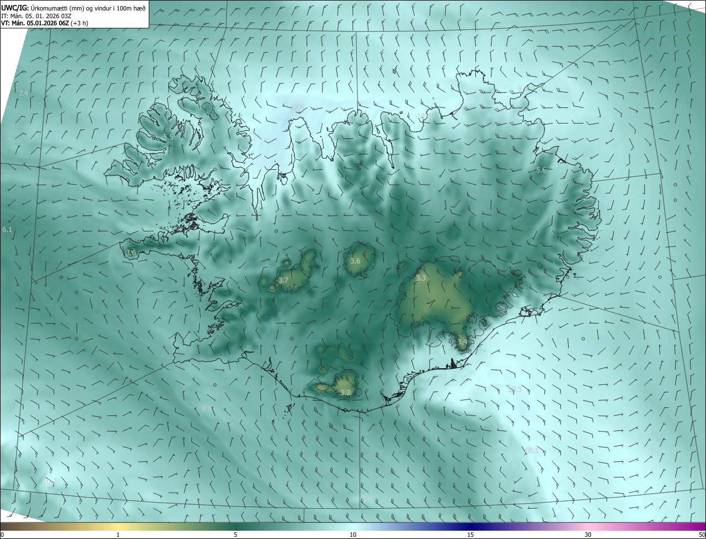Click the colorbar tick label 1
Image resolution: width=706 pixels, height=539 pixels.
(118, 535)
